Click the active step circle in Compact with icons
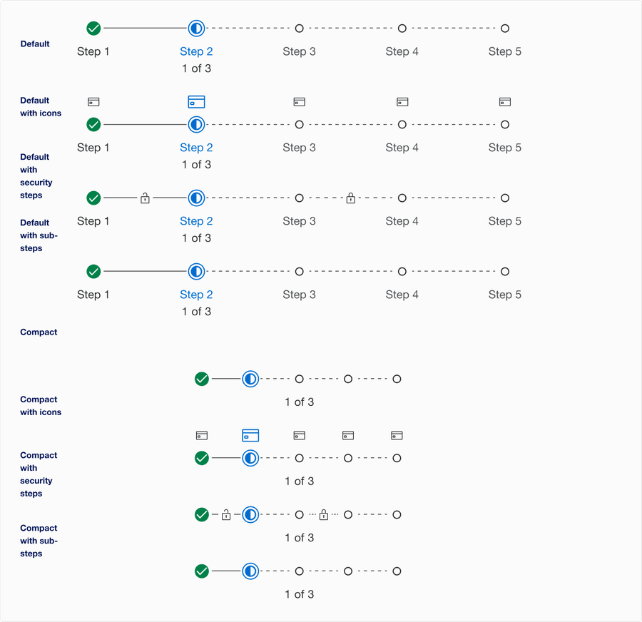Image resolution: width=642 pixels, height=622 pixels. pos(250,458)
